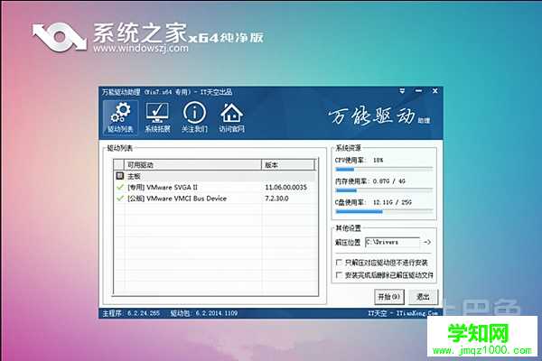The height and width of the screenshot is (361, 542).
Task: Click the [专用] VMware SVGA II row text
Action: pos(163,187)
